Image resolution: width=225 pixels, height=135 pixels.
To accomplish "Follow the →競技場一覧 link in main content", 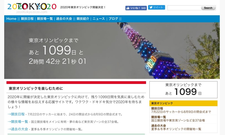I will pos(18,122).
